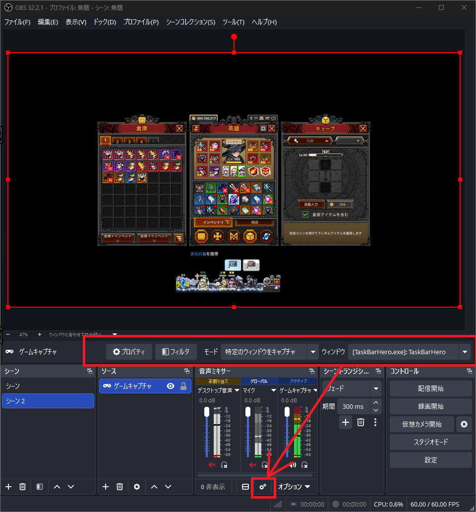Unmute マイク speaker icon
This screenshot has width=476, height=512.
(x=252, y=465)
